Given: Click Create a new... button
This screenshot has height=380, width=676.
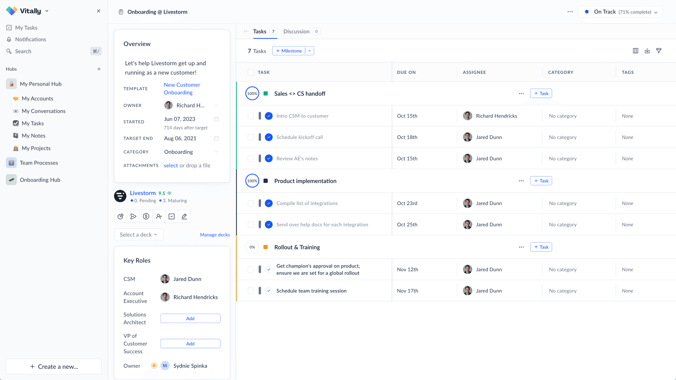Looking at the screenshot, I should [x=54, y=367].
